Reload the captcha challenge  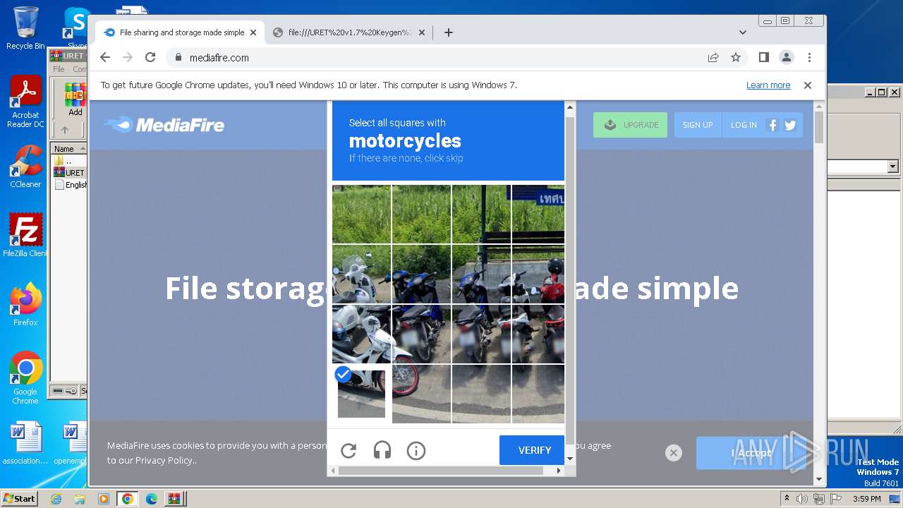click(349, 450)
